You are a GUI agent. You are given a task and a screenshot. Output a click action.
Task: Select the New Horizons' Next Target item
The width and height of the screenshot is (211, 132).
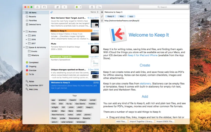click(x=75, y=22)
